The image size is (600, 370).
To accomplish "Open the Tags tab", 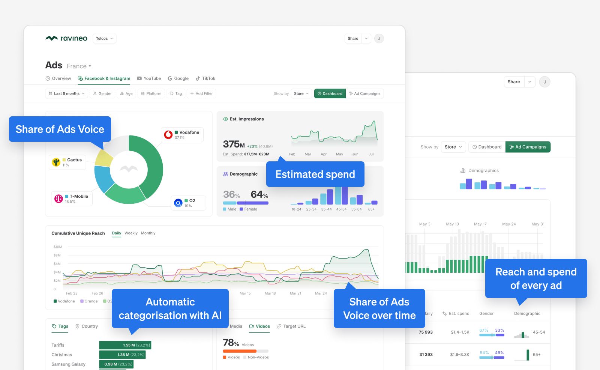I will click(60, 326).
